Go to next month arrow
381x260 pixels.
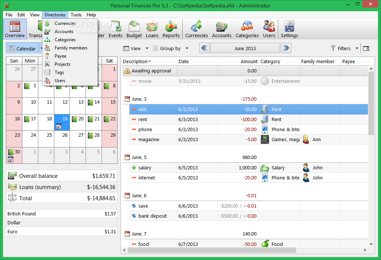pyautogui.click(x=286, y=48)
